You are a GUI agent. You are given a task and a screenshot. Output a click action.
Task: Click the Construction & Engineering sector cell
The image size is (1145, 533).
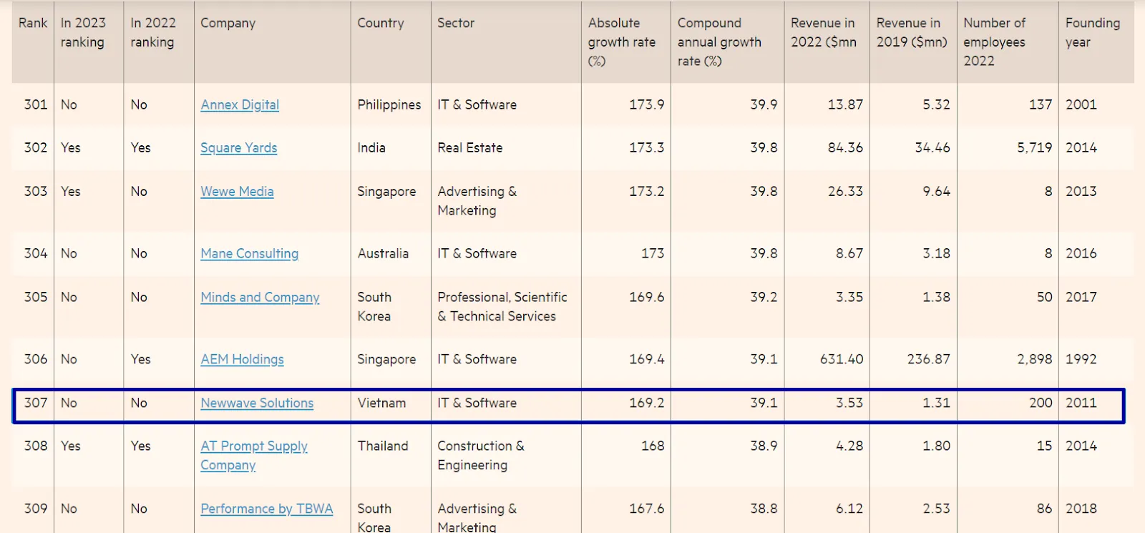(481, 455)
